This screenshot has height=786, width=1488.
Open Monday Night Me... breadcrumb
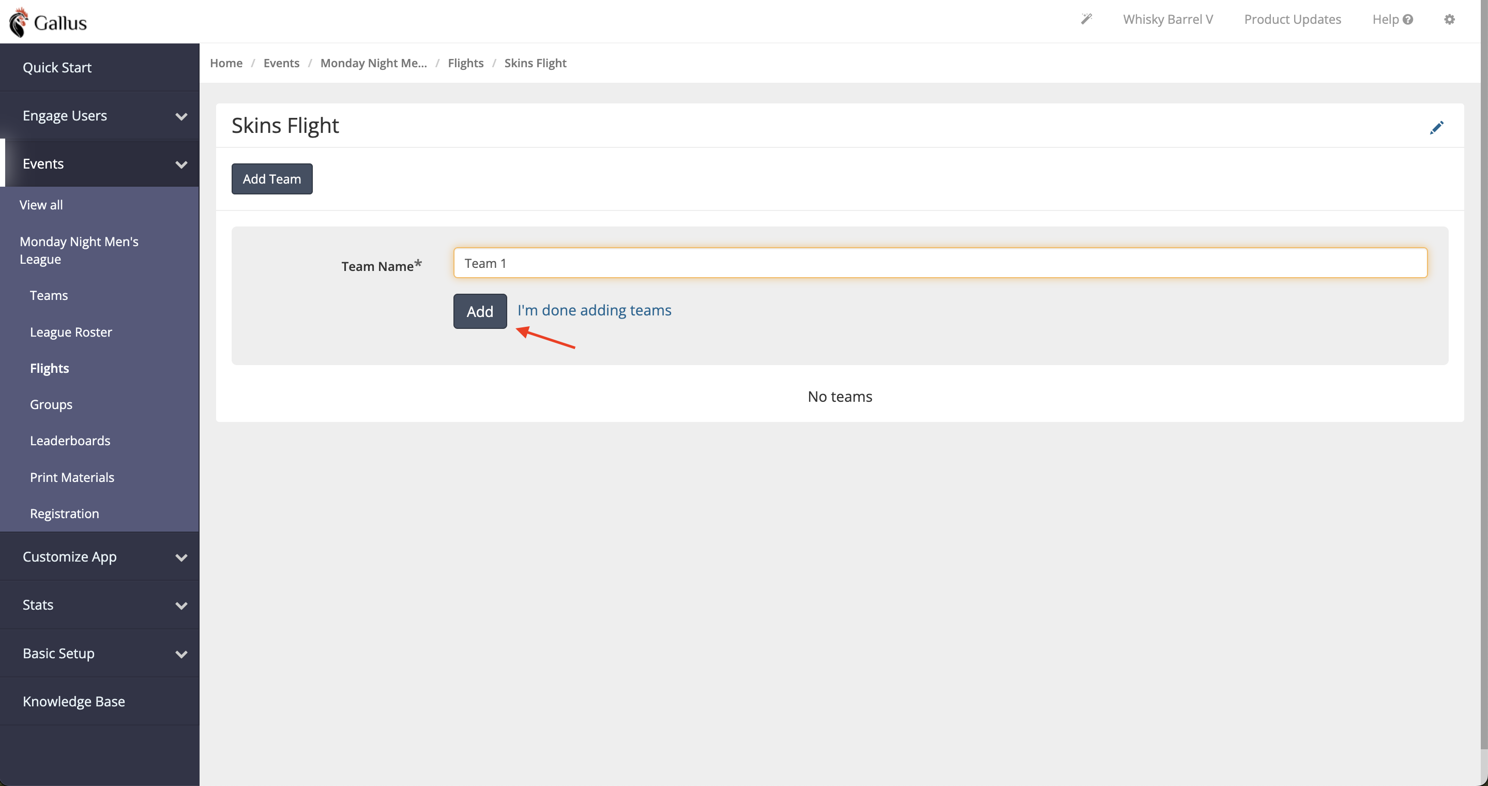click(x=374, y=63)
